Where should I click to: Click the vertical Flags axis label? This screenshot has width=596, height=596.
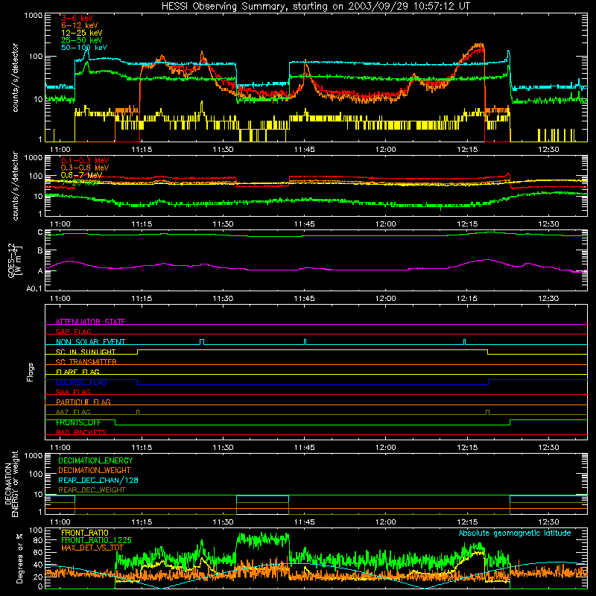[x=31, y=372]
